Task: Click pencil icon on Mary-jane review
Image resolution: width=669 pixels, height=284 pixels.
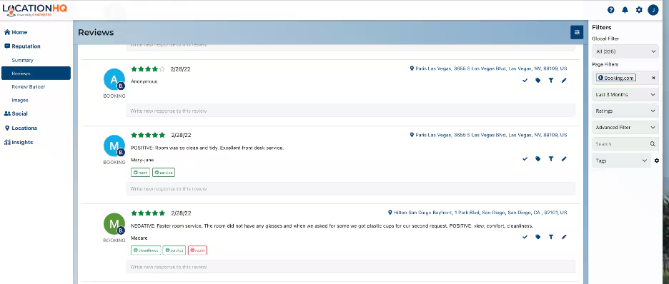Action: 564,159
